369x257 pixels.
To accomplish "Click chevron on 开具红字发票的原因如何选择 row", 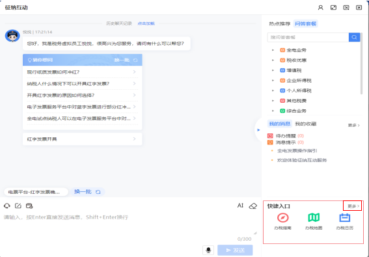I will pos(134,95).
